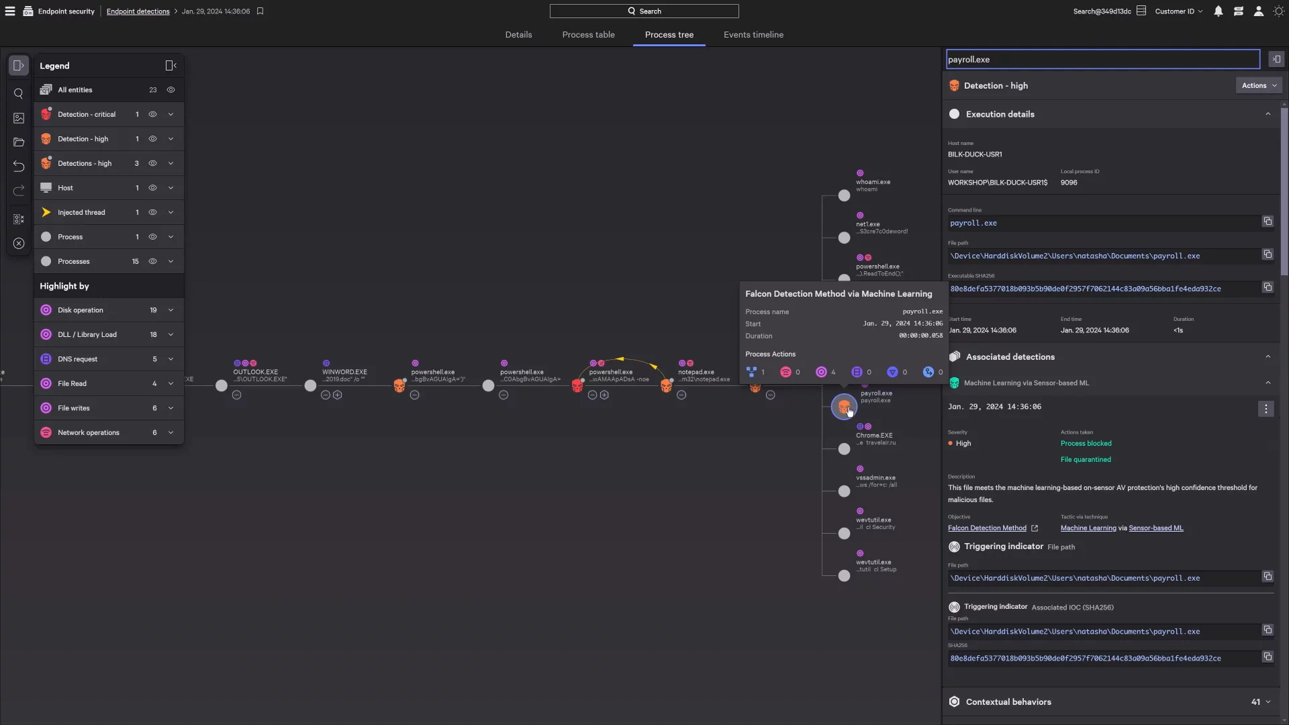Open Endpoint detections breadcrumb link
The height and width of the screenshot is (725, 1289).
138,11
